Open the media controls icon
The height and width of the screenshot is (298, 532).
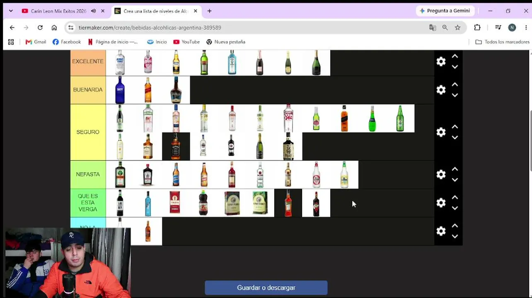[498, 28]
